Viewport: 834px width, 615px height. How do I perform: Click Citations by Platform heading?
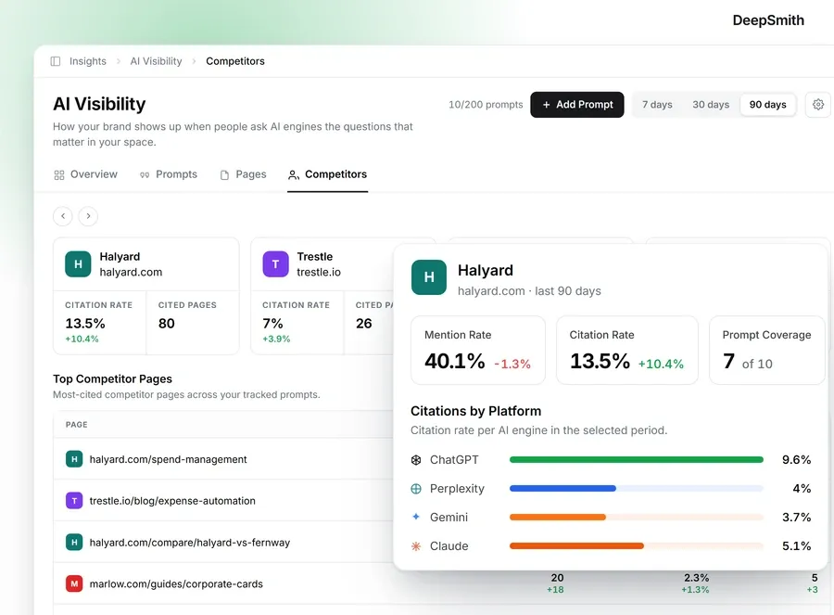click(x=475, y=411)
